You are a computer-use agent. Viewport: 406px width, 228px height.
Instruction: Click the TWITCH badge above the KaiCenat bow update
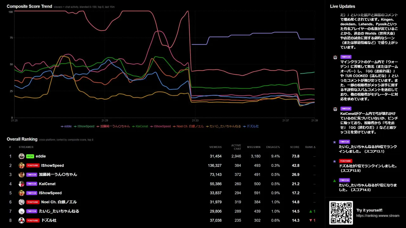pyautogui.click(x=346, y=109)
